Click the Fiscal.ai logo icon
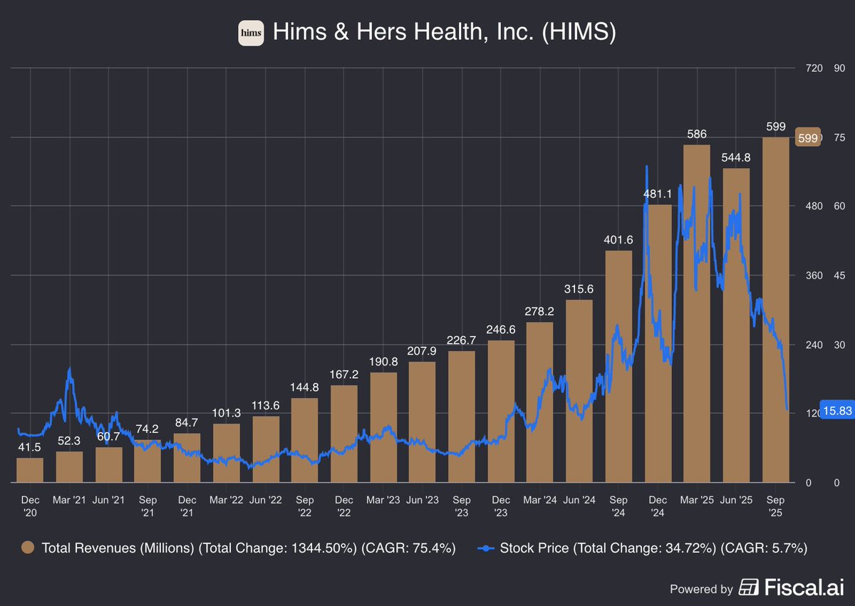The width and height of the screenshot is (855, 606). 749,588
